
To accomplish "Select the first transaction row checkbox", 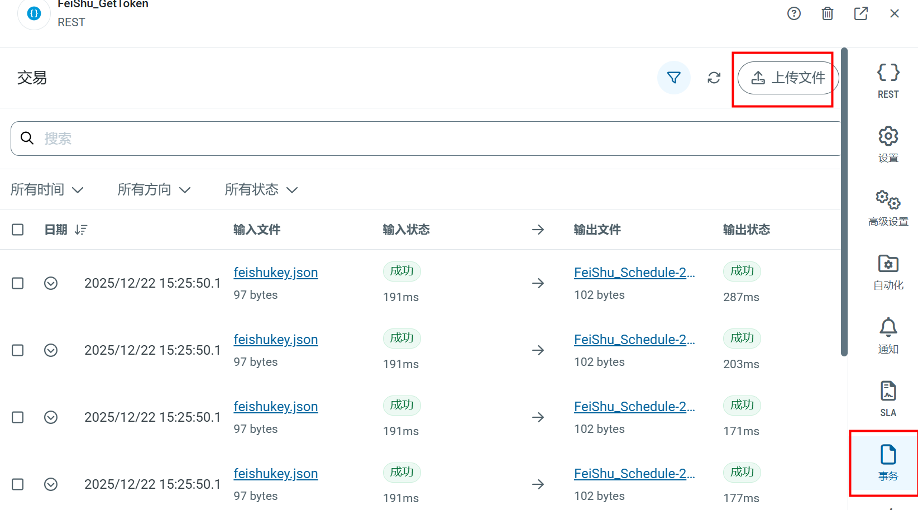I will pos(18,283).
